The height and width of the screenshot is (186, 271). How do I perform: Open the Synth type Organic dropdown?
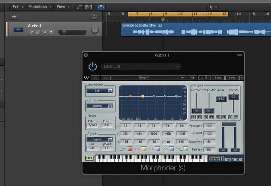[x=100, y=139]
